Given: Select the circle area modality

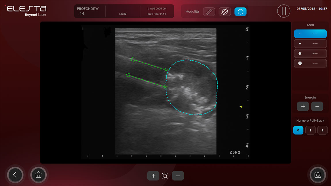Looking at the screenshot, I should (x=240, y=12).
